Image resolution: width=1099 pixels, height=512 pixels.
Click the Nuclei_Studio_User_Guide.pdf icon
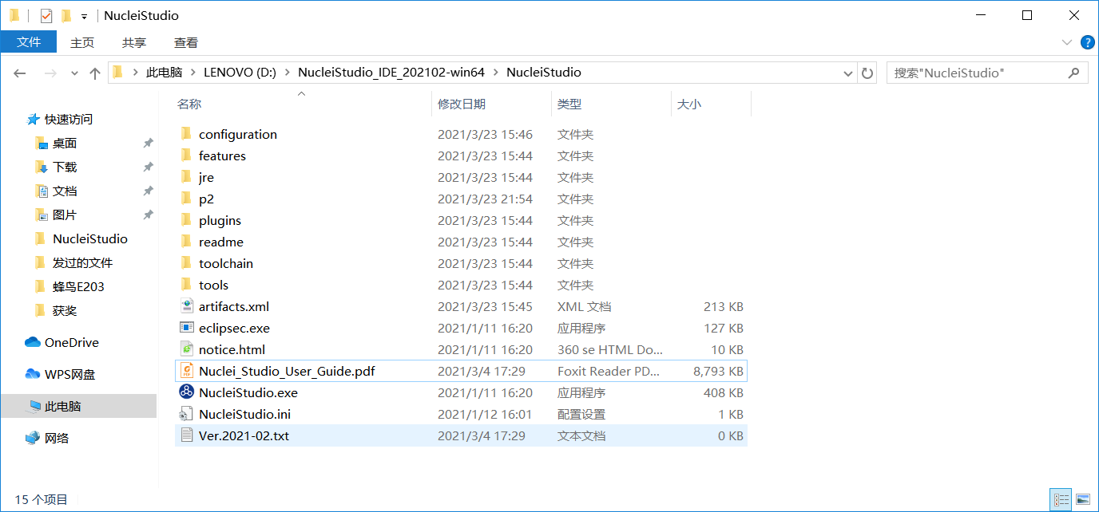pos(186,371)
